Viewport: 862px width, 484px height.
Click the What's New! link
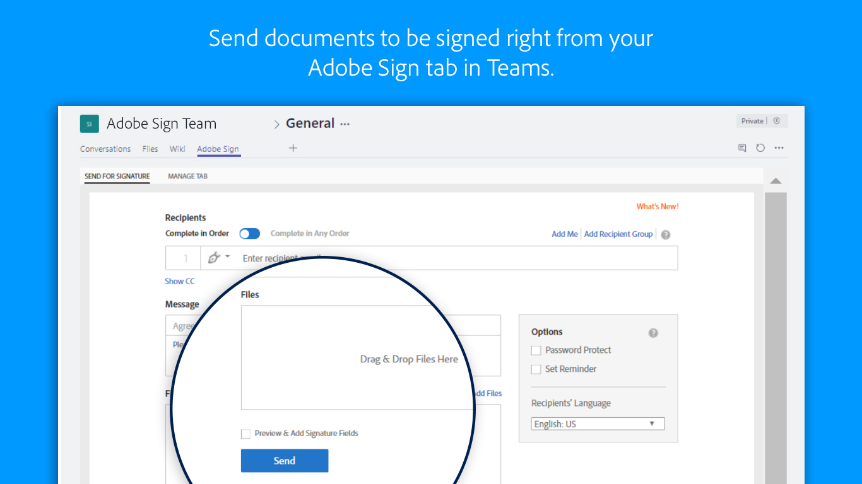point(658,207)
